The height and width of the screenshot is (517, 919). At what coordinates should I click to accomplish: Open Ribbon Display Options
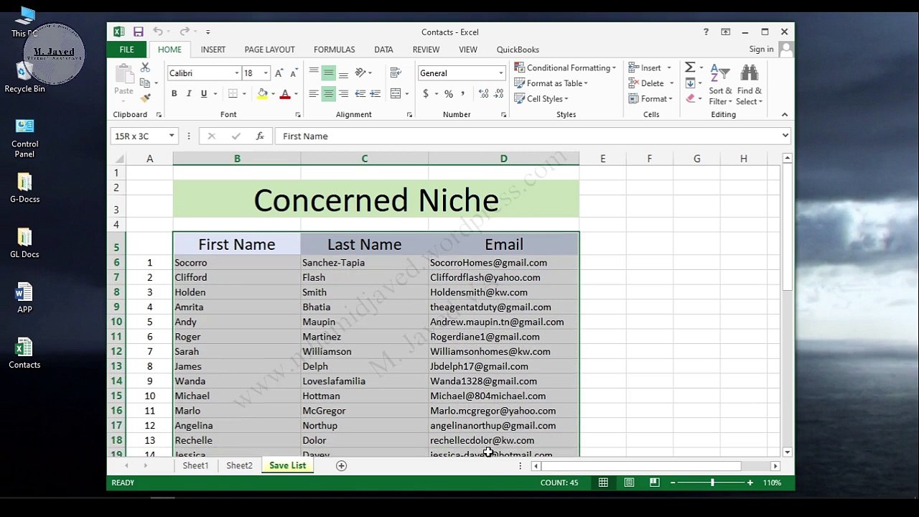tap(726, 32)
